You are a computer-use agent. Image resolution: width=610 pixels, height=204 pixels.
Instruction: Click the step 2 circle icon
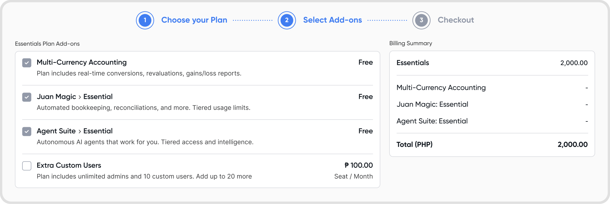(x=287, y=20)
